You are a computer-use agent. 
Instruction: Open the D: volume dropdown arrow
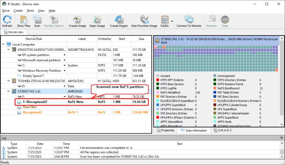tap(65, 86)
